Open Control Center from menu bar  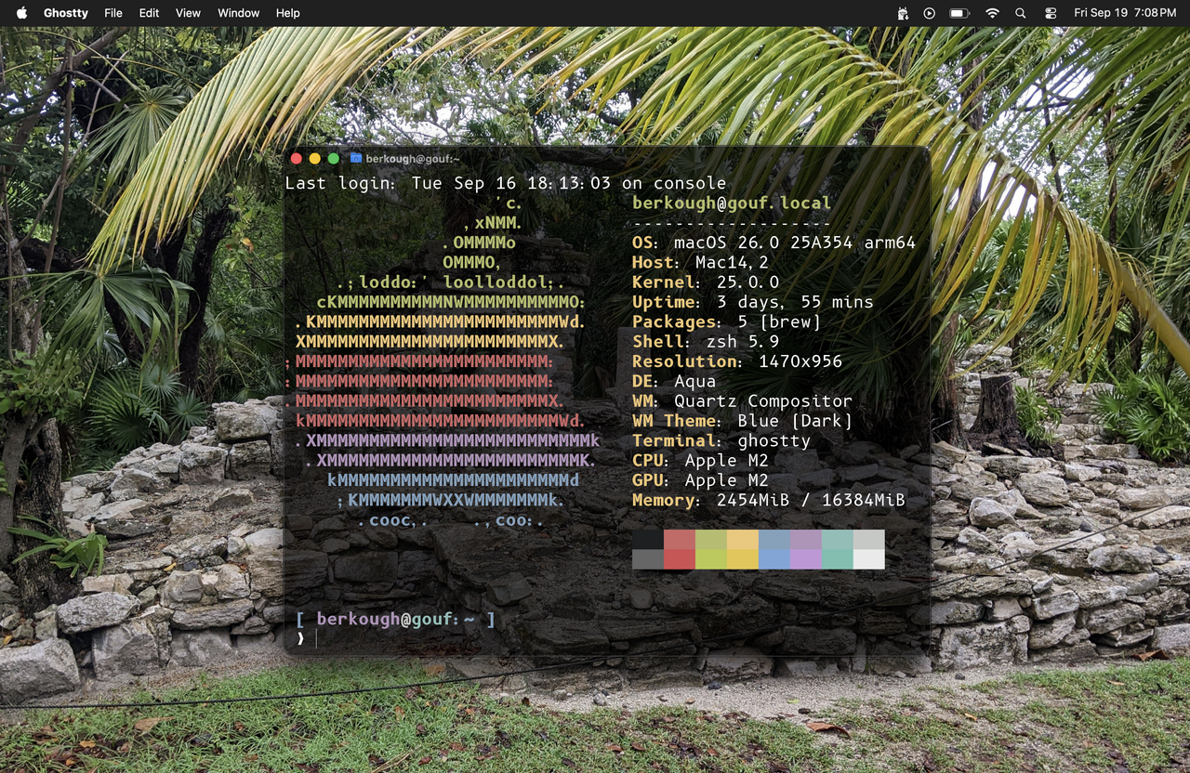[1051, 13]
